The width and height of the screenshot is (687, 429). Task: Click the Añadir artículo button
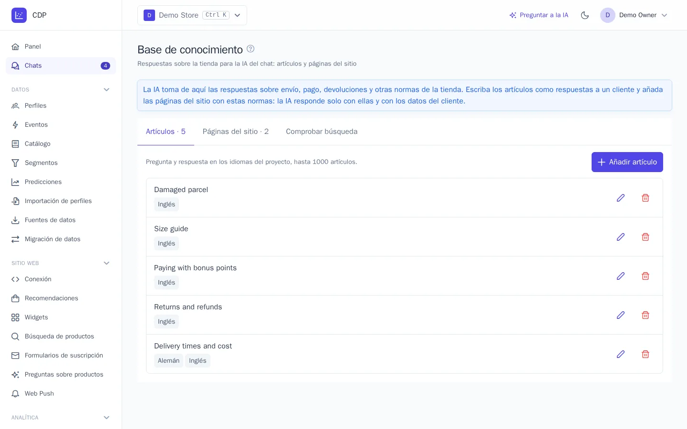(x=627, y=162)
